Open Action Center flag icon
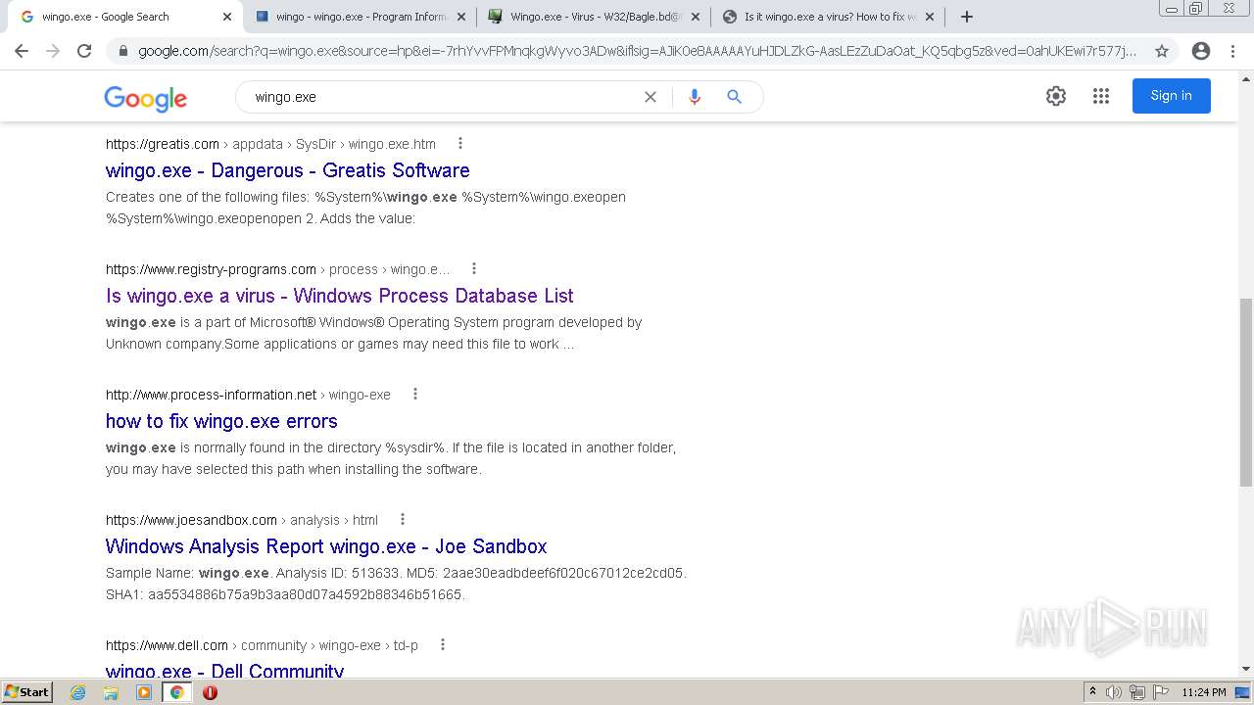Image resolution: width=1254 pixels, height=705 pixels. [x=1161, y=692]
